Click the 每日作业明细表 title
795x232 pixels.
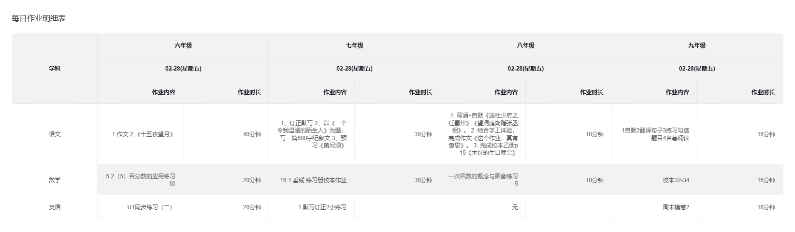point(39,18)
